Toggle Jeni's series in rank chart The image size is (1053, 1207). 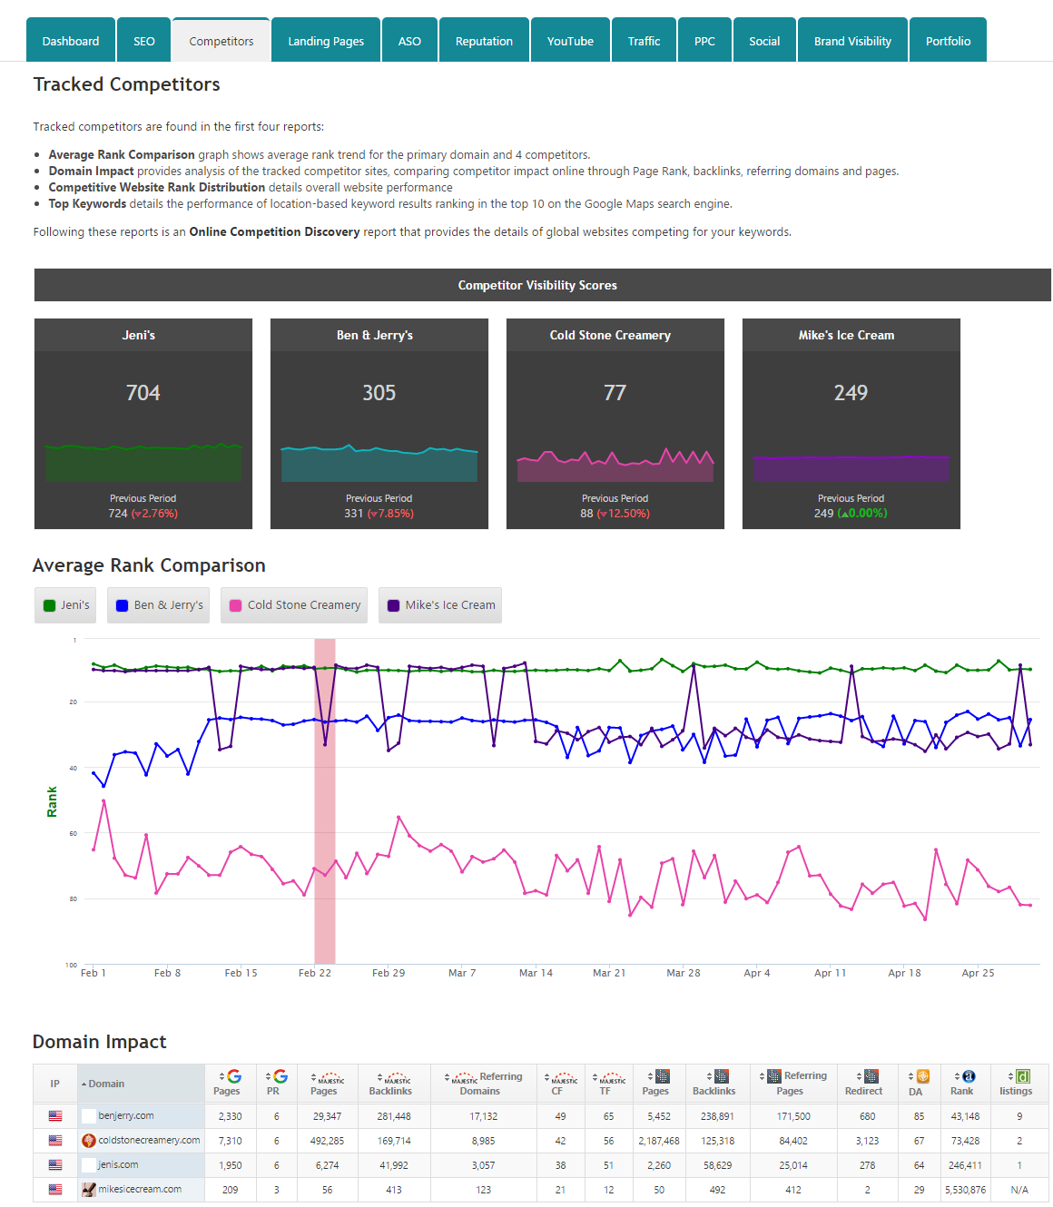click(x=66, y=605)
